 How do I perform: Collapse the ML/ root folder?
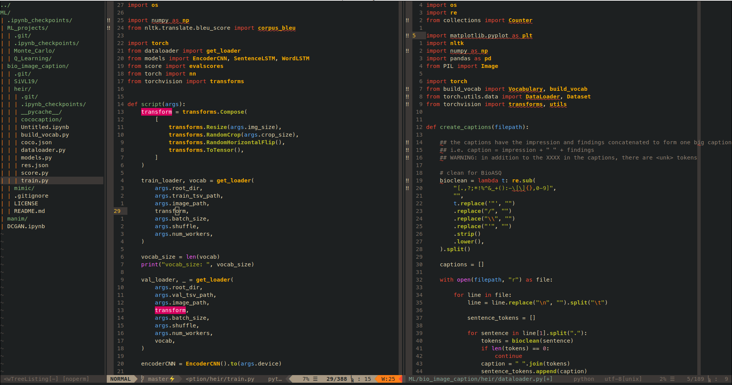coord(5,13)
